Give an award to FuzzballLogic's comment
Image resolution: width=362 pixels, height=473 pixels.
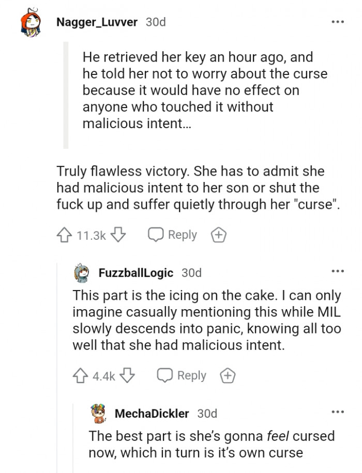pyautogui.click(x=228, y=375)
